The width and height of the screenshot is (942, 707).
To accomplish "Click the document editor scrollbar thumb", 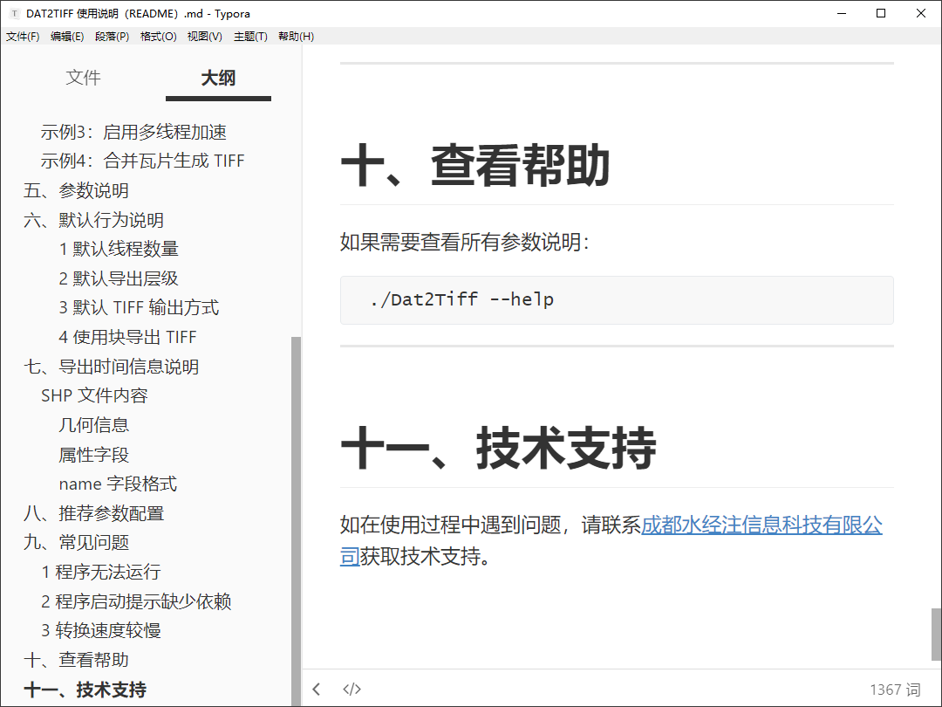I will click(935, 635).
